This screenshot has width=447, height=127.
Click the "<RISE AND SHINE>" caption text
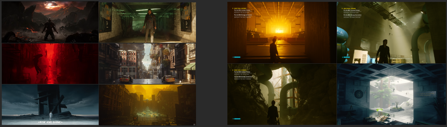[x=50, y=122]
